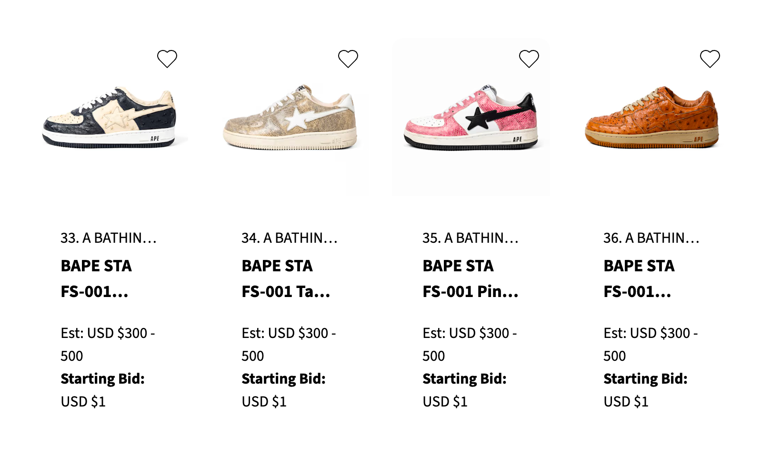Click the estimate text under lot 33

pos(108,344)
